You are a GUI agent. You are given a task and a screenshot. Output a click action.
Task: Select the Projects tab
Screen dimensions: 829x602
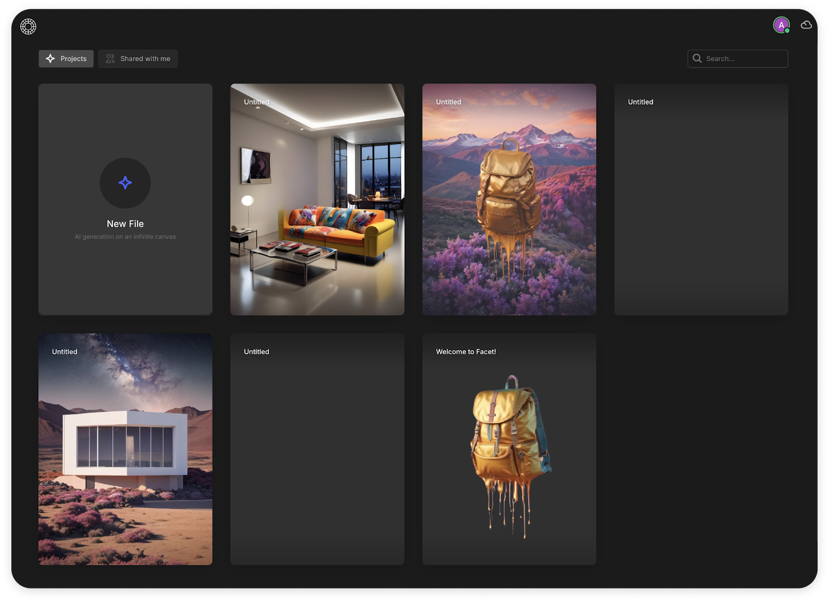[66, 59]
